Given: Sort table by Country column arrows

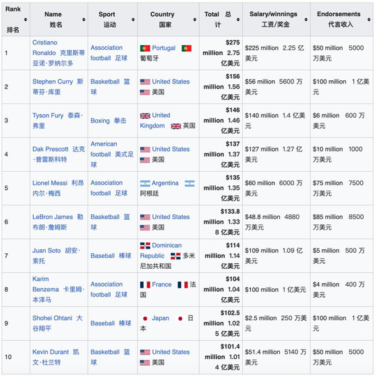Looking at the screenshot, I should point(195,20).
